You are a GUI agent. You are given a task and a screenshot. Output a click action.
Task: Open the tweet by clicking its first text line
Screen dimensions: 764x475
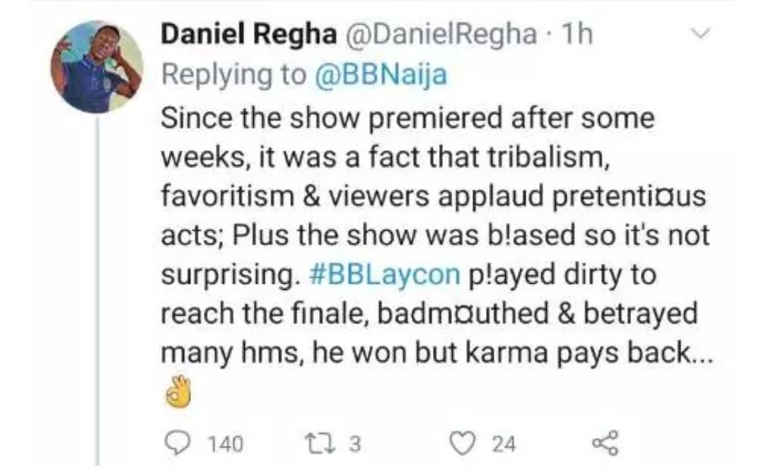pyautogui.click(x=406, y=116)
